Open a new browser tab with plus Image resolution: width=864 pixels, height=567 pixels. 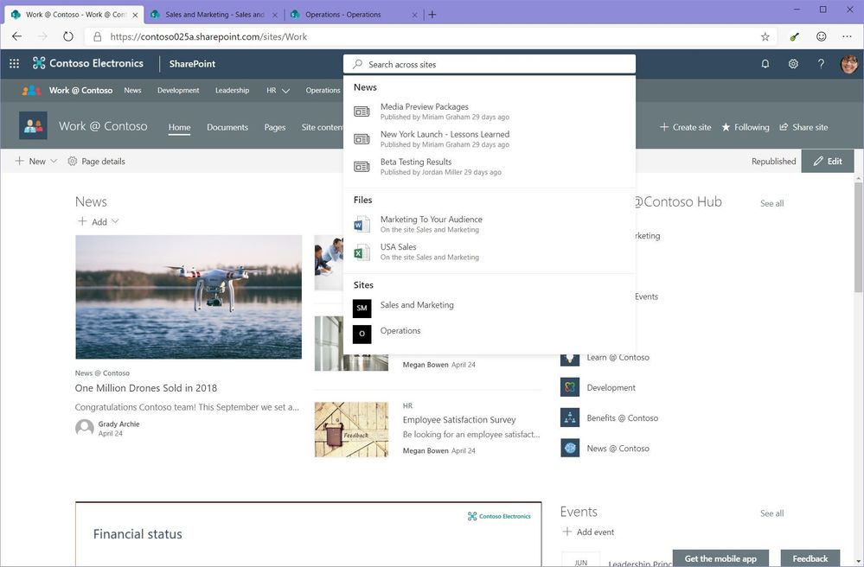[x=432, y=15]
